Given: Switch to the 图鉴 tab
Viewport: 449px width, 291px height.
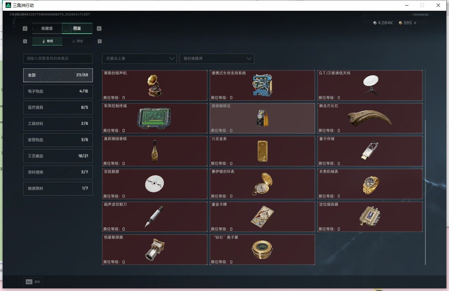Looking at the screenshot, I should (77, 28).
